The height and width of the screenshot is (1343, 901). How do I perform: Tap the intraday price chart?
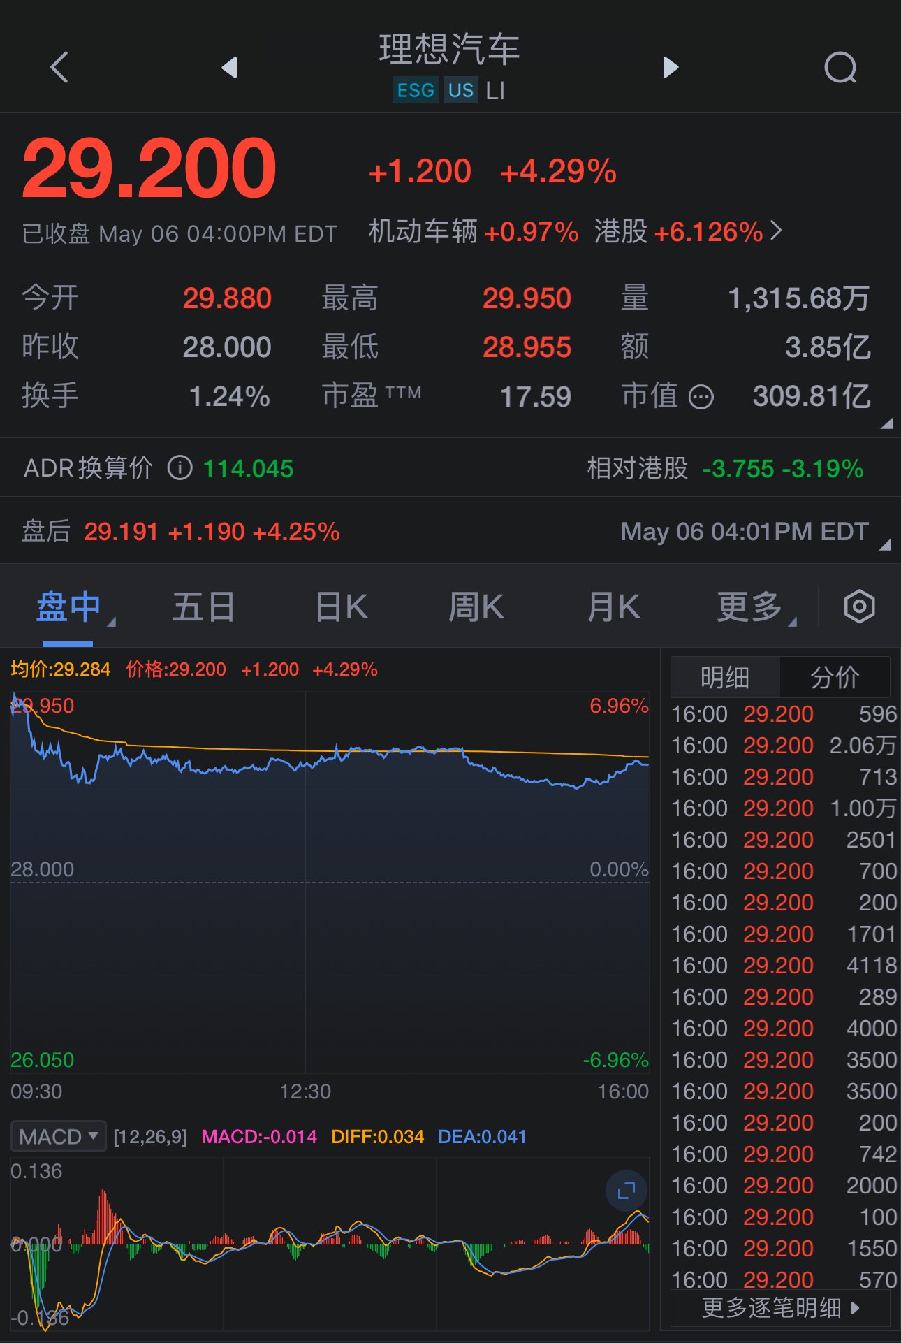pos(330,882)
